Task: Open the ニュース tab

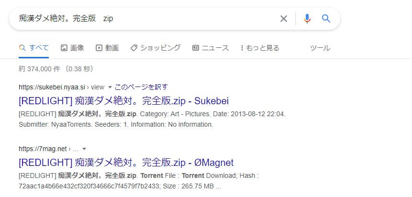Action: (211, 48)
